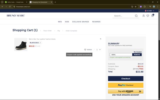Viewport: 160px width, 100px height.
Task: Switch to Verify Codes SimplyCodes tab
Action: tap(16, 2)
